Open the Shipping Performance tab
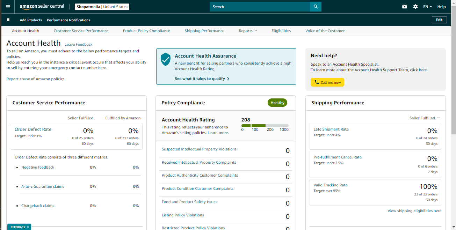Viewport: 456px width, 230px height. [x=204, y=31]
